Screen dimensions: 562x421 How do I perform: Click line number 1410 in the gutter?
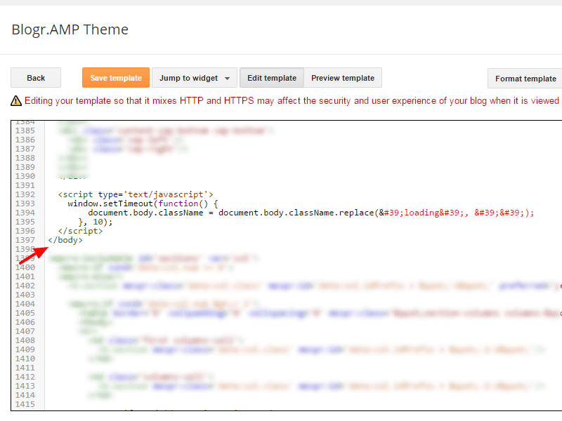click(x=25, y=359)
